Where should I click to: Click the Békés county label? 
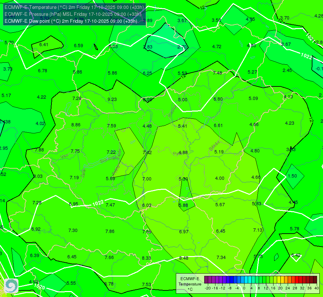214,146
